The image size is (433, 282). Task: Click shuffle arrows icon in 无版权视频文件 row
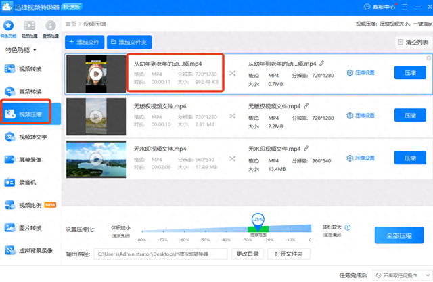coord(233,116)
